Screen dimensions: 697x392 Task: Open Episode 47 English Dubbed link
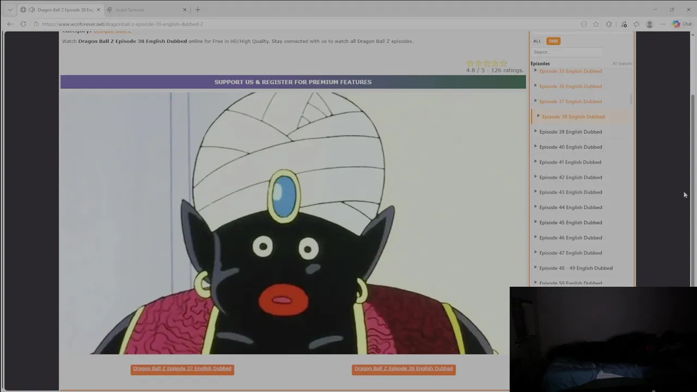571,253
